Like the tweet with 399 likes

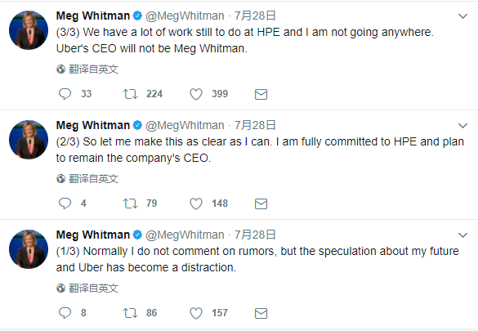[196, 94]
